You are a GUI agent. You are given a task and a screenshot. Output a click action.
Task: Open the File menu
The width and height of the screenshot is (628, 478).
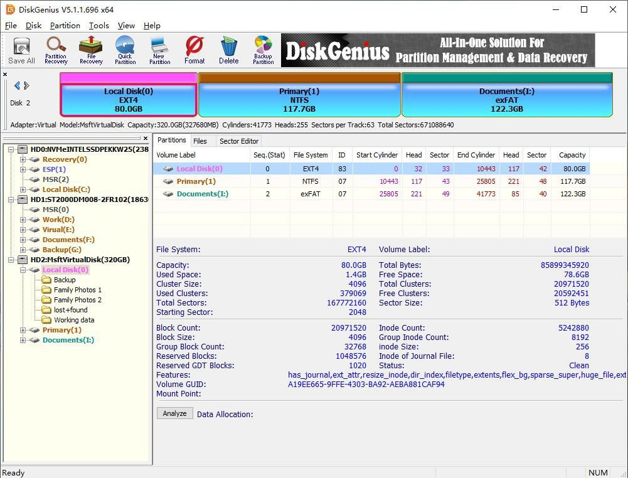(11, 26)
